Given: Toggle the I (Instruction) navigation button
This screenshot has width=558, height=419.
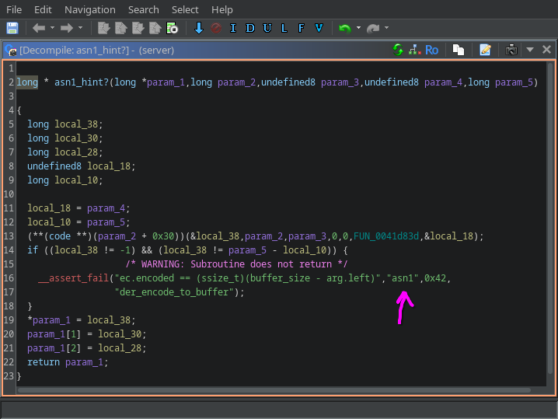Looking at the screenshot, I should coord(233,28).
